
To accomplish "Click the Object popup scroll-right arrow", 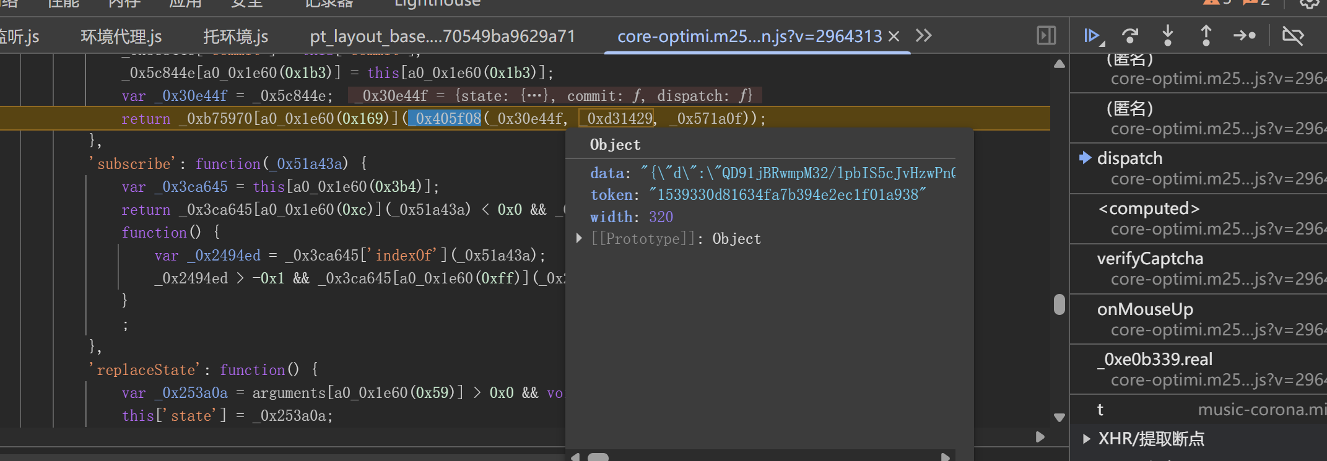I will tap(945, 457).
